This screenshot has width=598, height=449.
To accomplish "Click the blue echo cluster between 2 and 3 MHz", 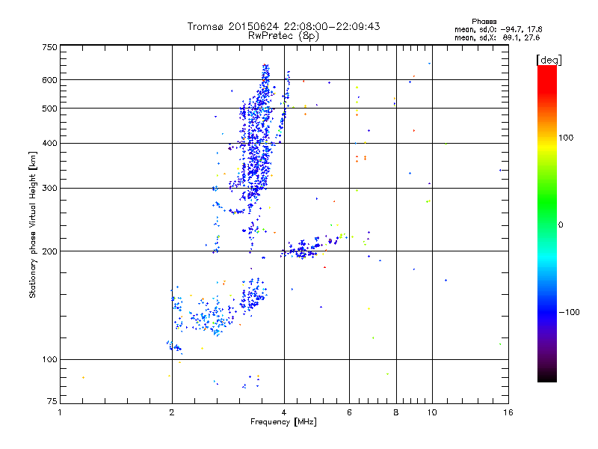I will pos(206,315).
